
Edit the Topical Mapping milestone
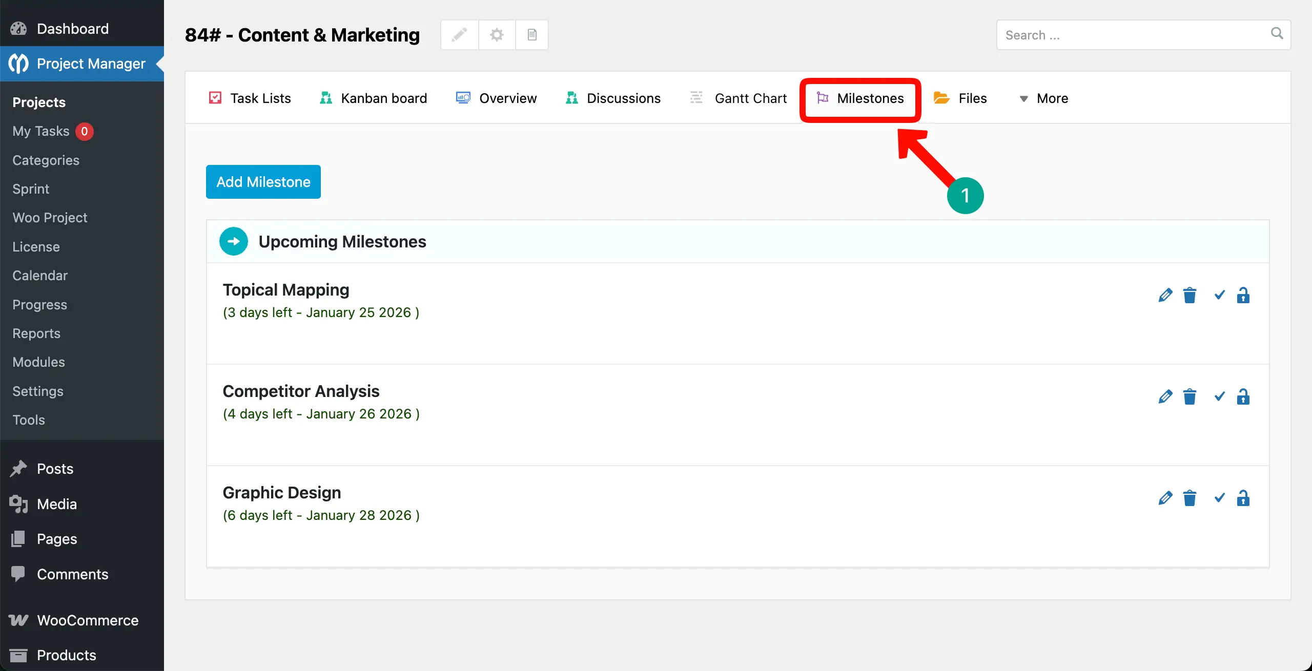(x=1165, y=296)
